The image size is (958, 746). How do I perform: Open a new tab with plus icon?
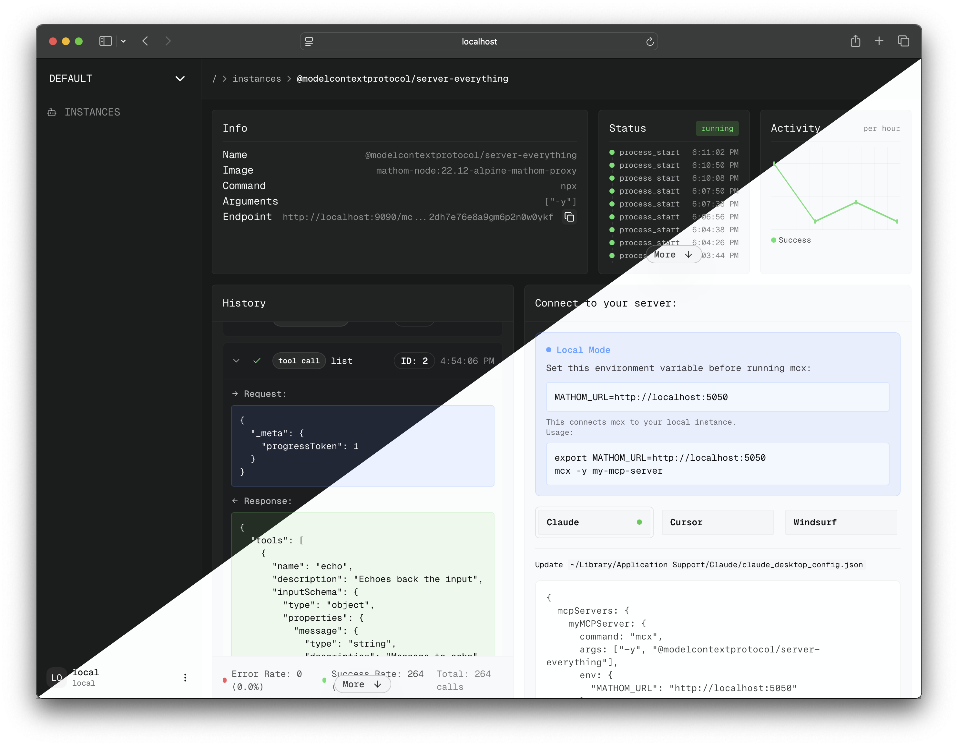point(879,41)
